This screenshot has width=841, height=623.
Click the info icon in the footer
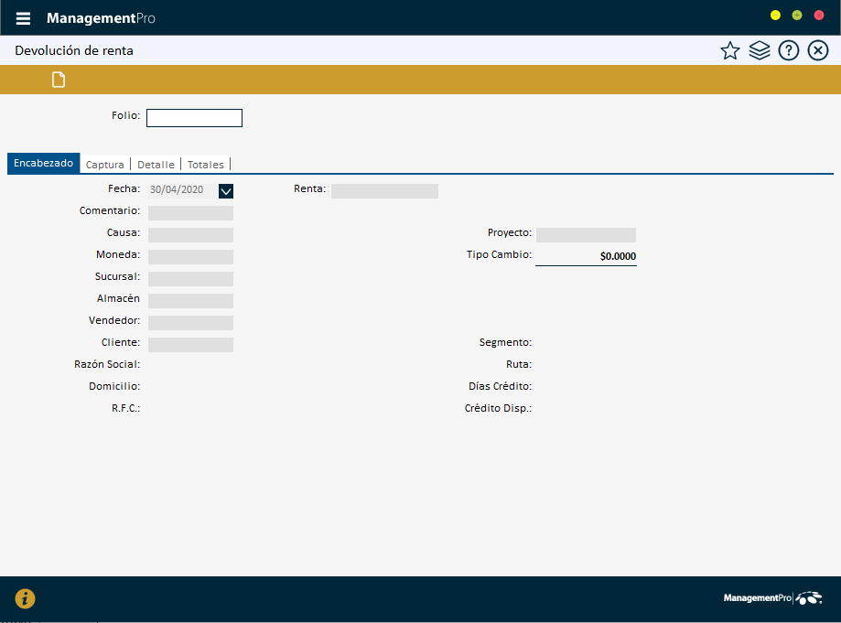26,598
